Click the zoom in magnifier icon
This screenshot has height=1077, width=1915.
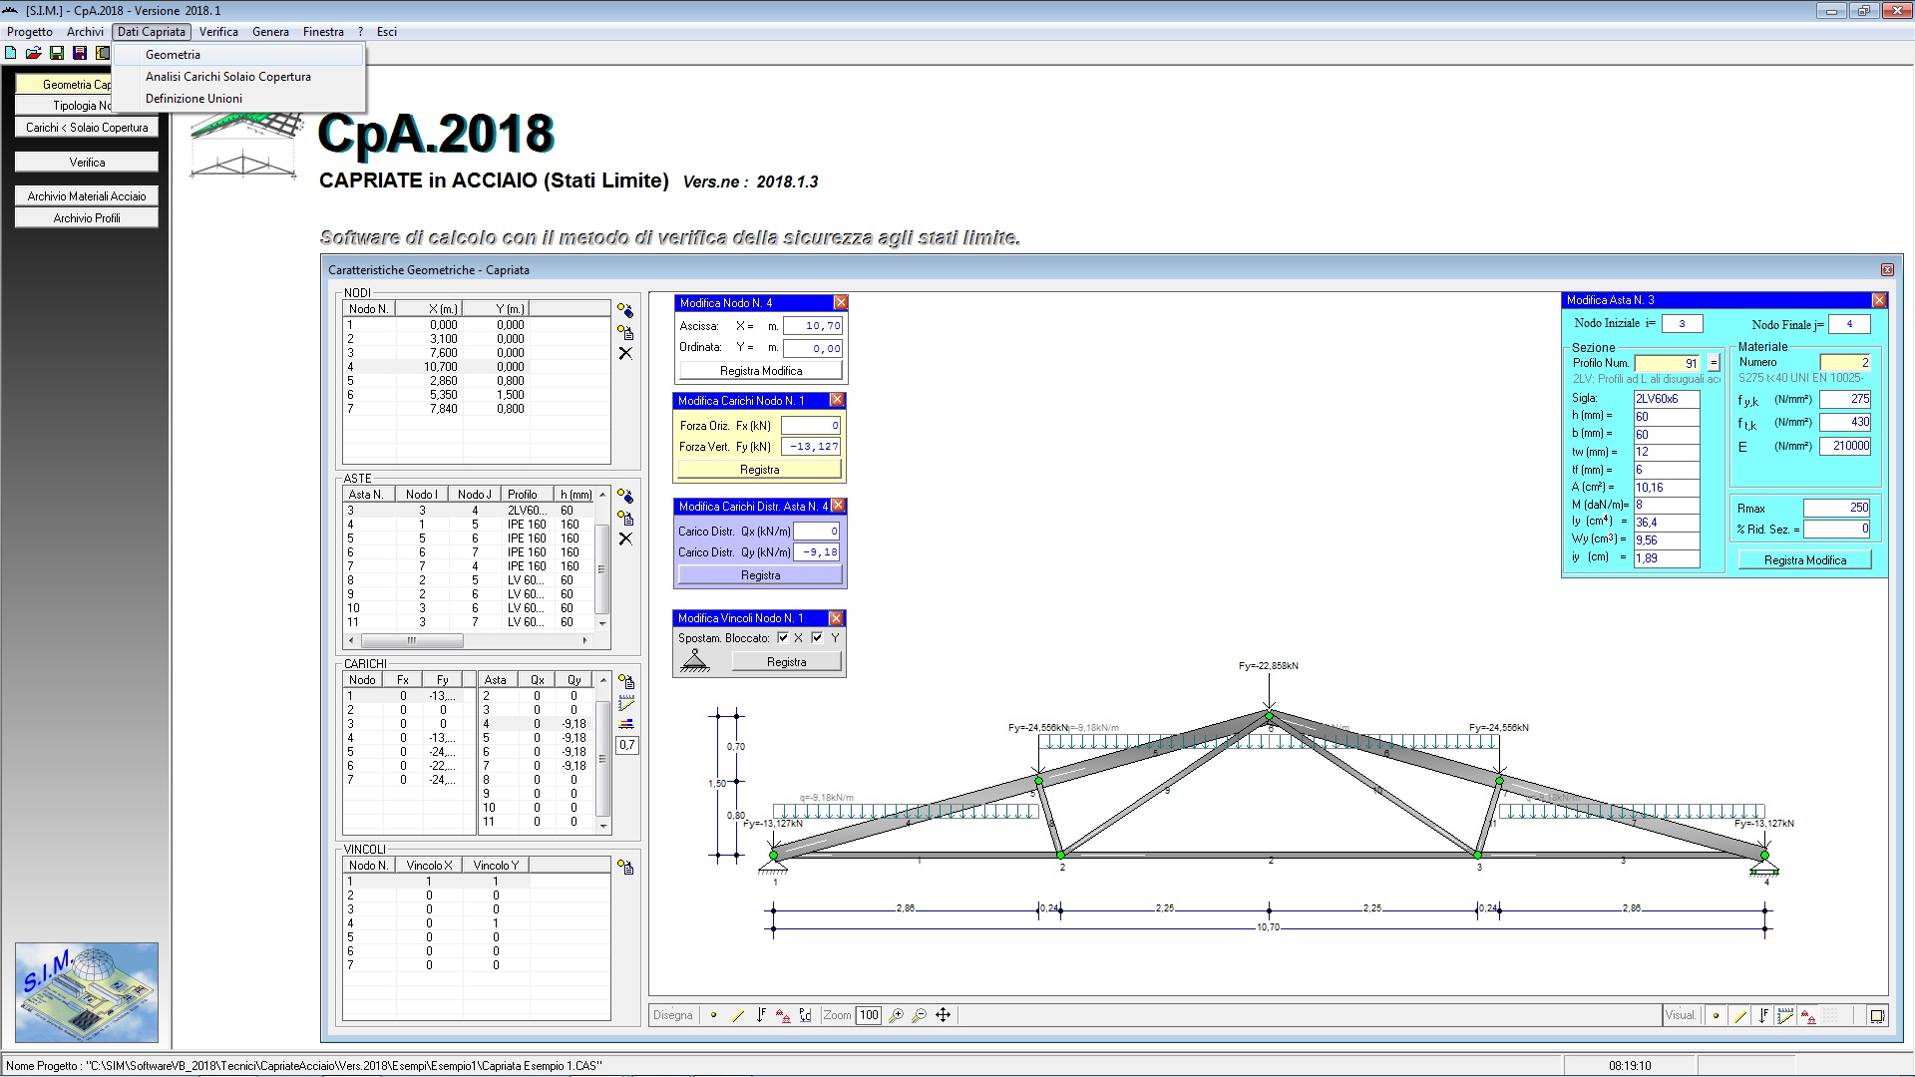(x=896, y=1015)
